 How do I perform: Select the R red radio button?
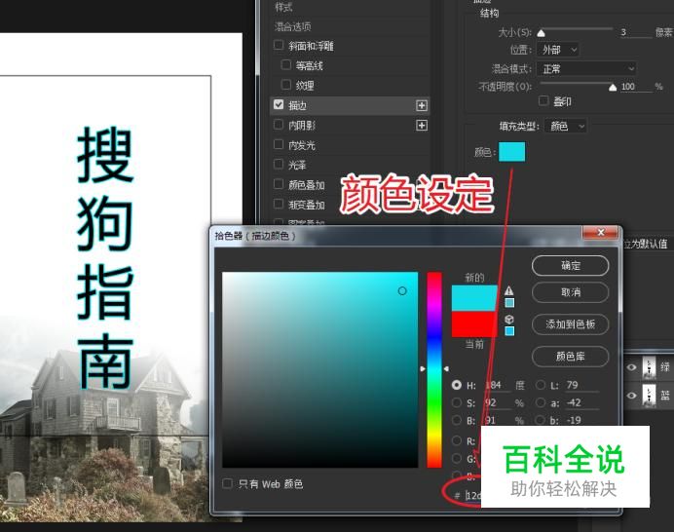[457, 440]
